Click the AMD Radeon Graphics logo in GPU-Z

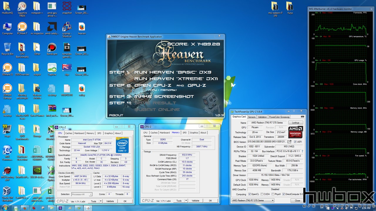tap(296, 132)
